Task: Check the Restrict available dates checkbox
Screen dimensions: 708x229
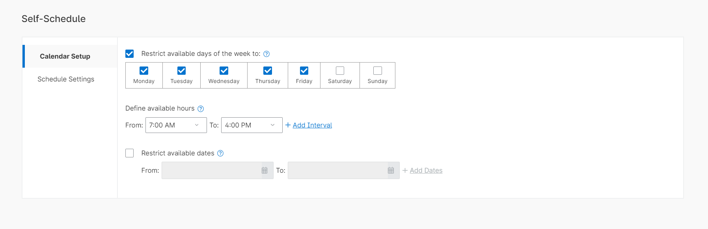Action: (x=130, y=153)
